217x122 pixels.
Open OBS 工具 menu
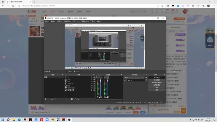(92, 21)
